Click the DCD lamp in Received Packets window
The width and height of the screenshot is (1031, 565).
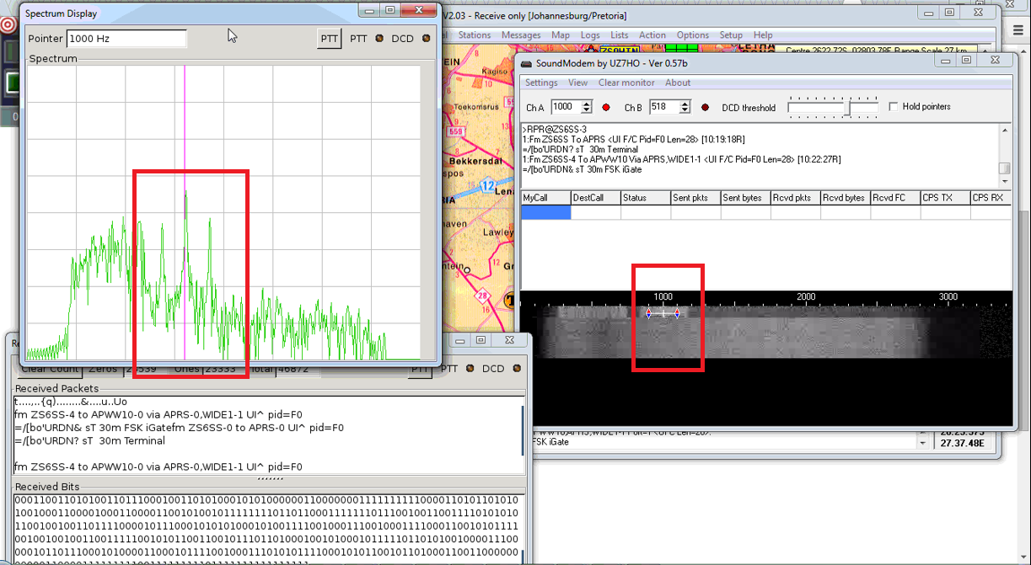(x=517, y=369)
